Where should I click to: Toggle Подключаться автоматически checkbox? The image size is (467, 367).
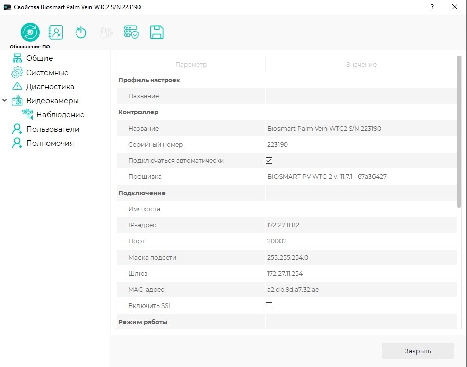tap(269, 161)
